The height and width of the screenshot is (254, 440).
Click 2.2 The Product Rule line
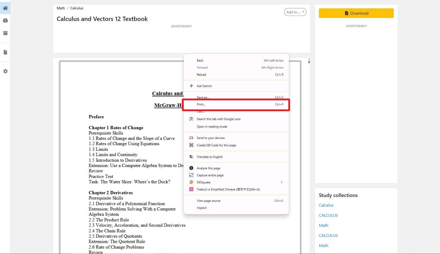coord(109,220)
